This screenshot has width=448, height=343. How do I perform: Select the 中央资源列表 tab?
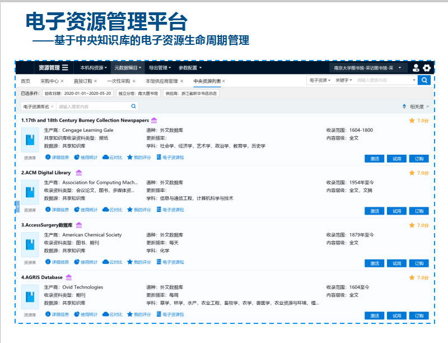[207, 81]
